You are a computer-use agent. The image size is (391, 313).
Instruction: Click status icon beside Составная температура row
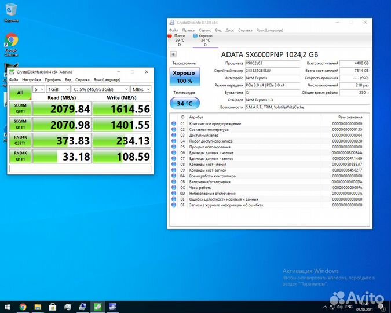point(174,129)
